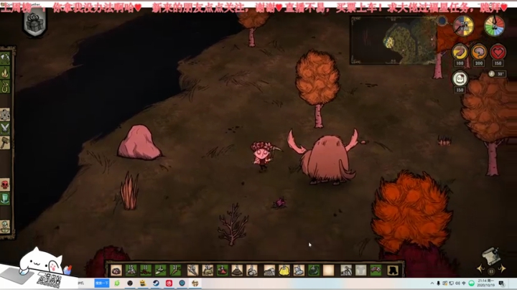
Task: Click the hand equip slot with pickaxe
Action: point(346,270)
